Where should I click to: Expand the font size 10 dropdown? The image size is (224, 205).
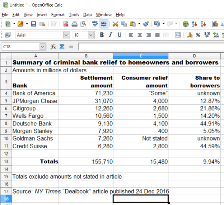(x=91, y=35)
